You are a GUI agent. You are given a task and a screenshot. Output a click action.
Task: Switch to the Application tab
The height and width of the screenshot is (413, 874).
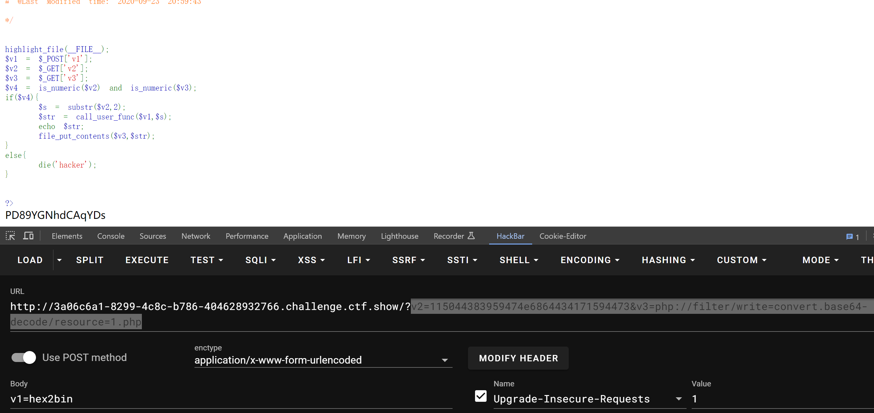302,236
